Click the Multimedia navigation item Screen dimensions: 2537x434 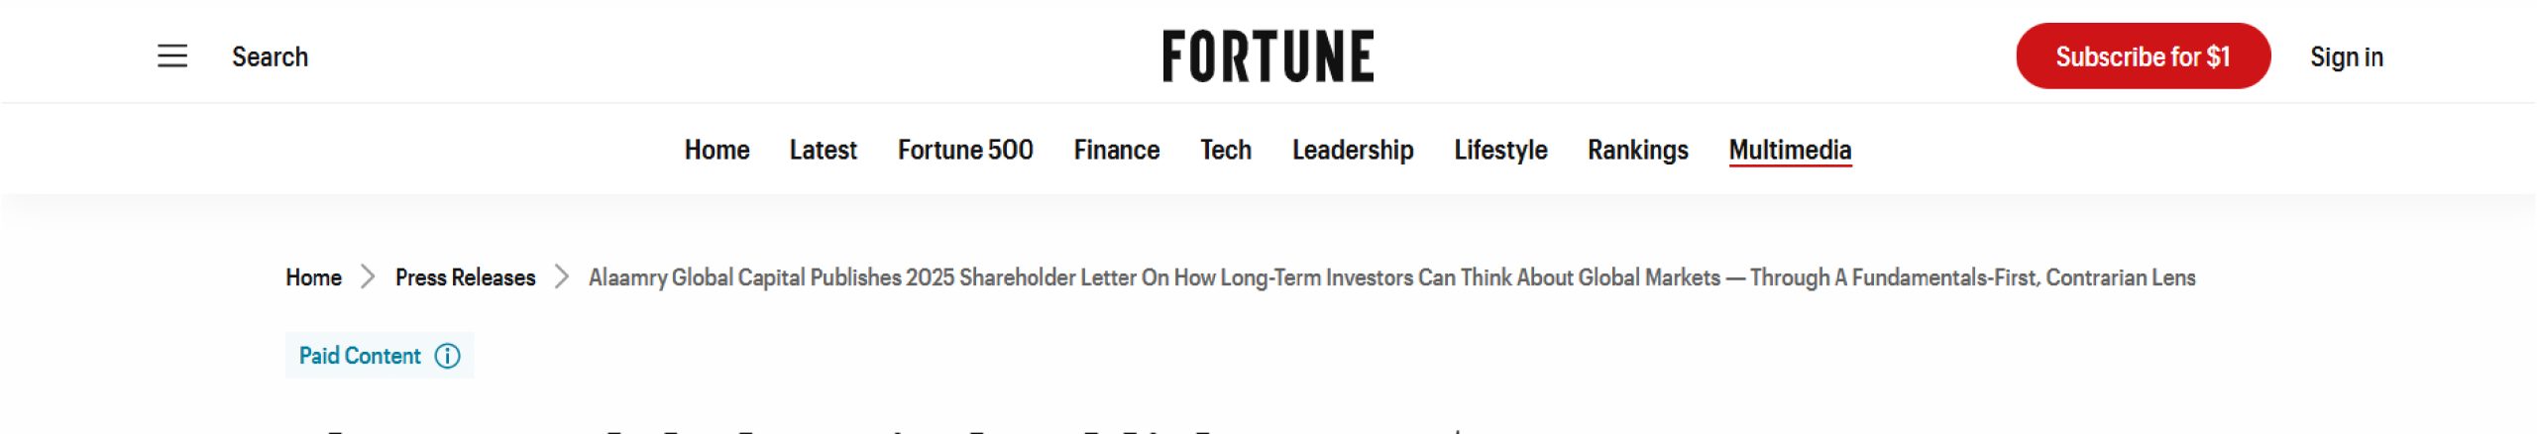1790,150
